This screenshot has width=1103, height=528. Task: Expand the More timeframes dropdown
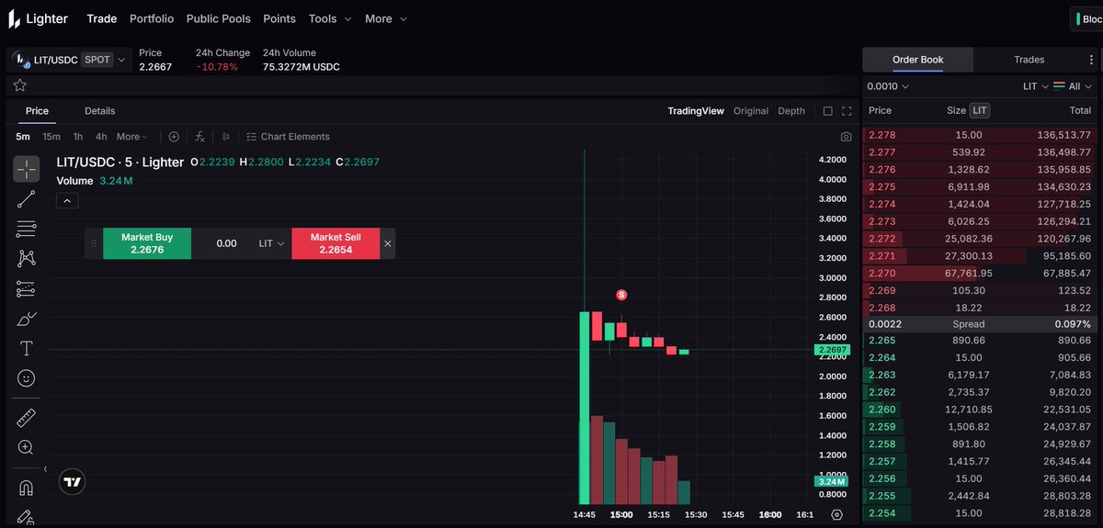132,137
